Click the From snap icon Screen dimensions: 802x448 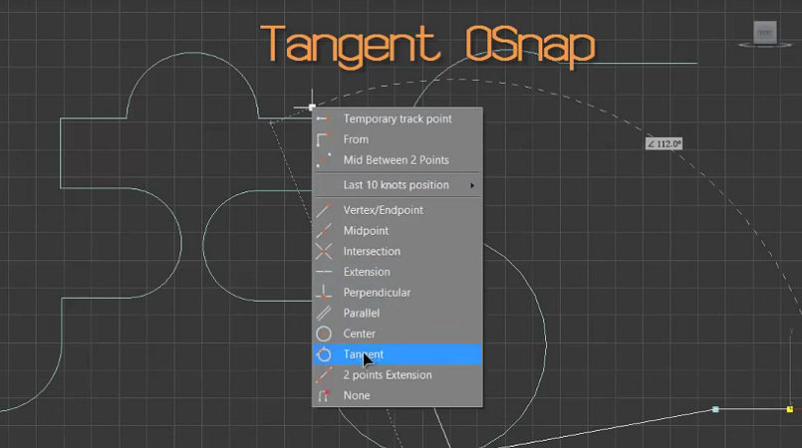[323, 139]
